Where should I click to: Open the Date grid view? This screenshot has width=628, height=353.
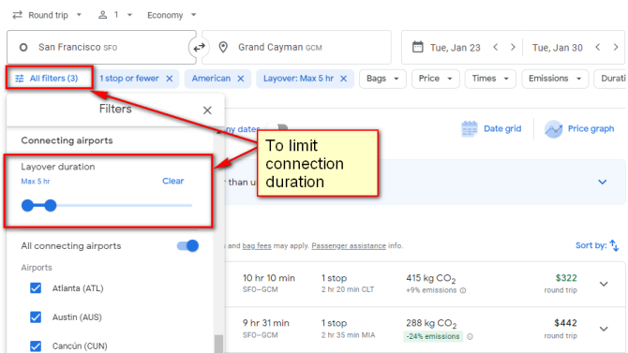(x=491, y=129)
